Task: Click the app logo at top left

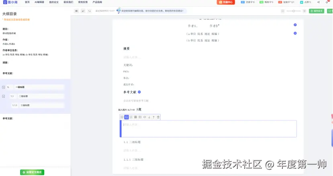Action: pos(10,2)
